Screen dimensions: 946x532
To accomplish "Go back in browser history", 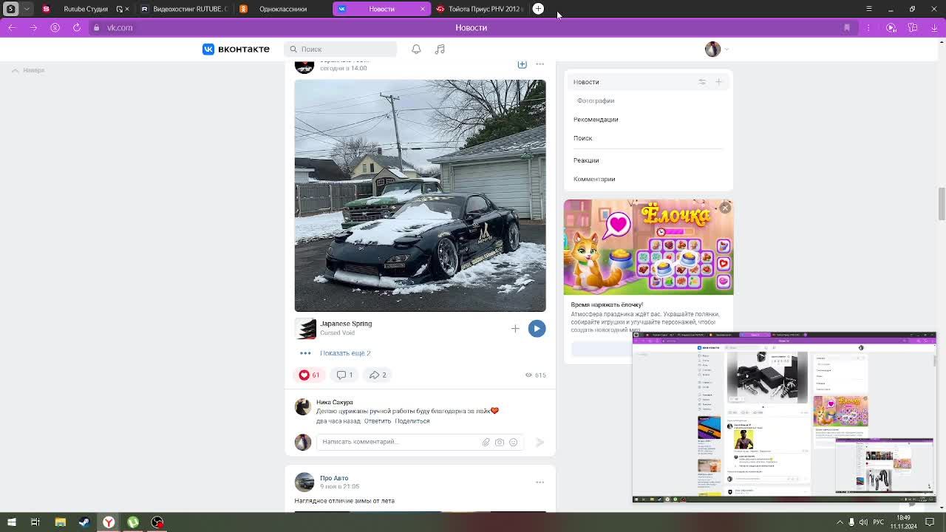I will (x=11, y=27).
